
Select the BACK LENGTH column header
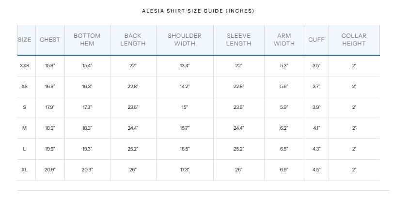coord(133,40)
